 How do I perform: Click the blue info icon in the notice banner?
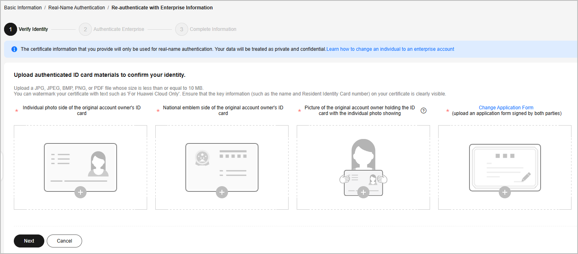(14, 49)
